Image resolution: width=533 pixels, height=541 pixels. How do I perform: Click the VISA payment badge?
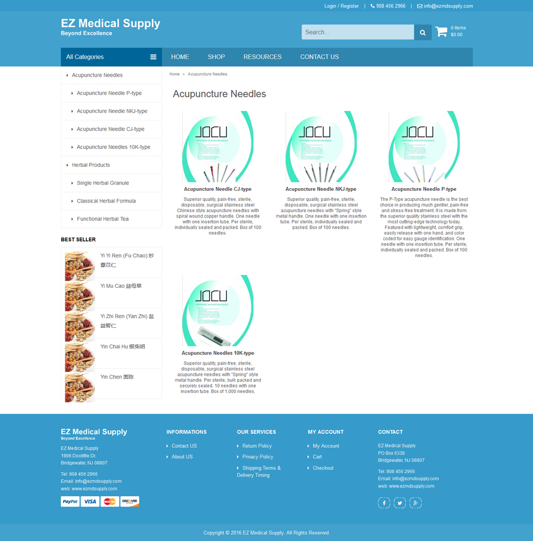click(90, 502)
